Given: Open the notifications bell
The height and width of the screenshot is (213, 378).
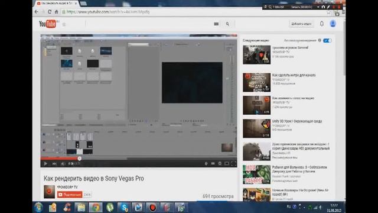Looking at the screenshot, I should click(x=321, y=24).
